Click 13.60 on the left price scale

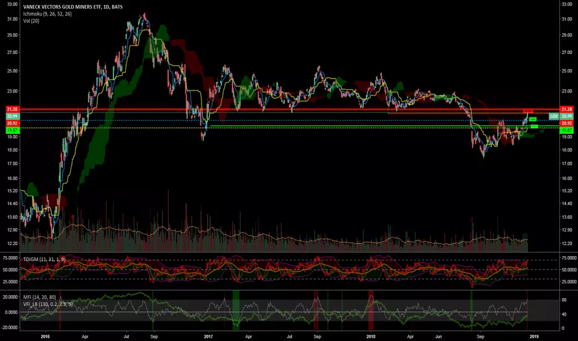[x=12, y=217]
